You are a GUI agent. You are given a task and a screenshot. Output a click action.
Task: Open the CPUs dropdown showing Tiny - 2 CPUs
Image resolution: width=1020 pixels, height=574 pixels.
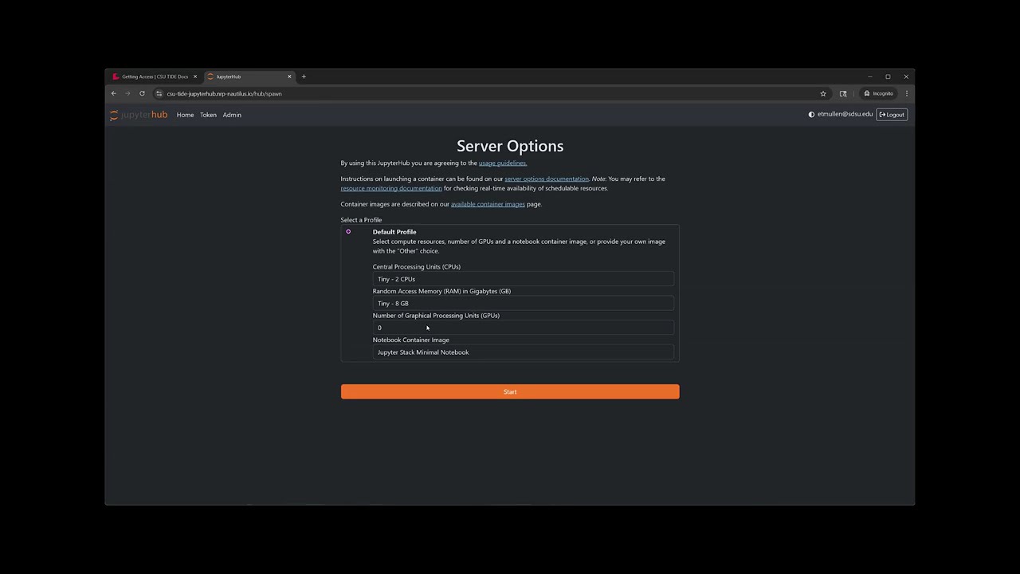click(x=523, y=279)
